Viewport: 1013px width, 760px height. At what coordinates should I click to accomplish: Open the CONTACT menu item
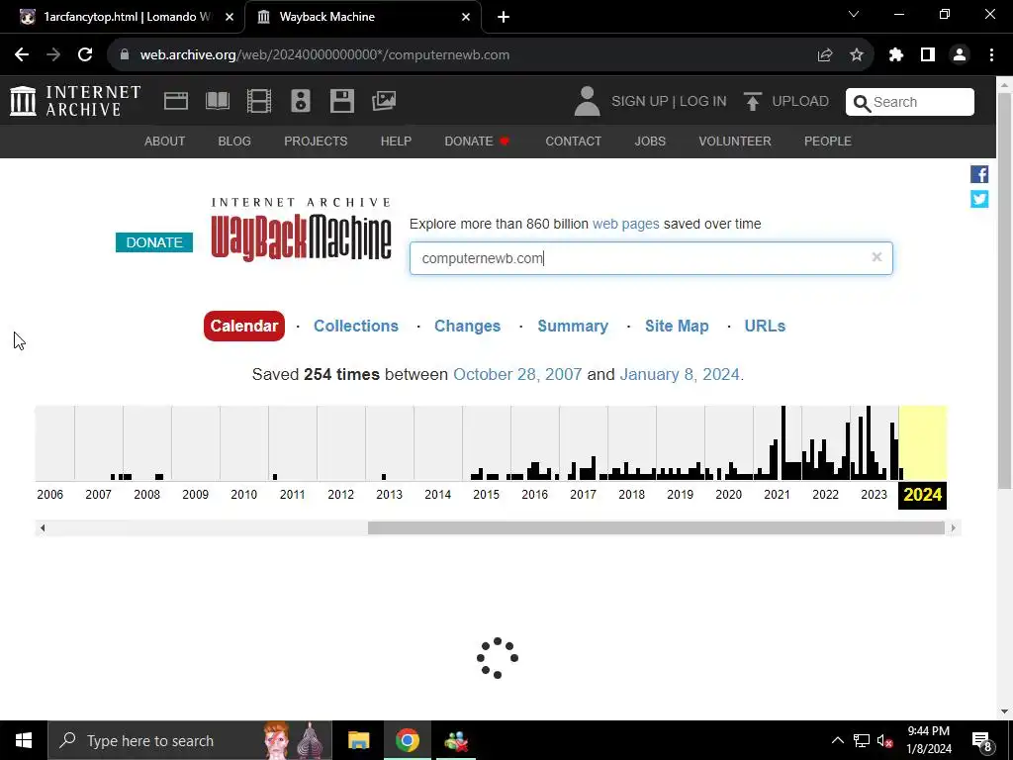[x=573, y=141]
